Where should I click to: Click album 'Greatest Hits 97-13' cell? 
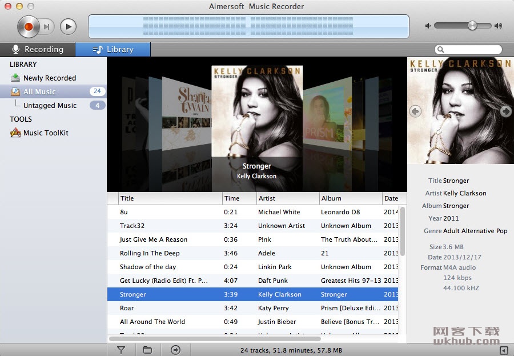coord(351,281)
